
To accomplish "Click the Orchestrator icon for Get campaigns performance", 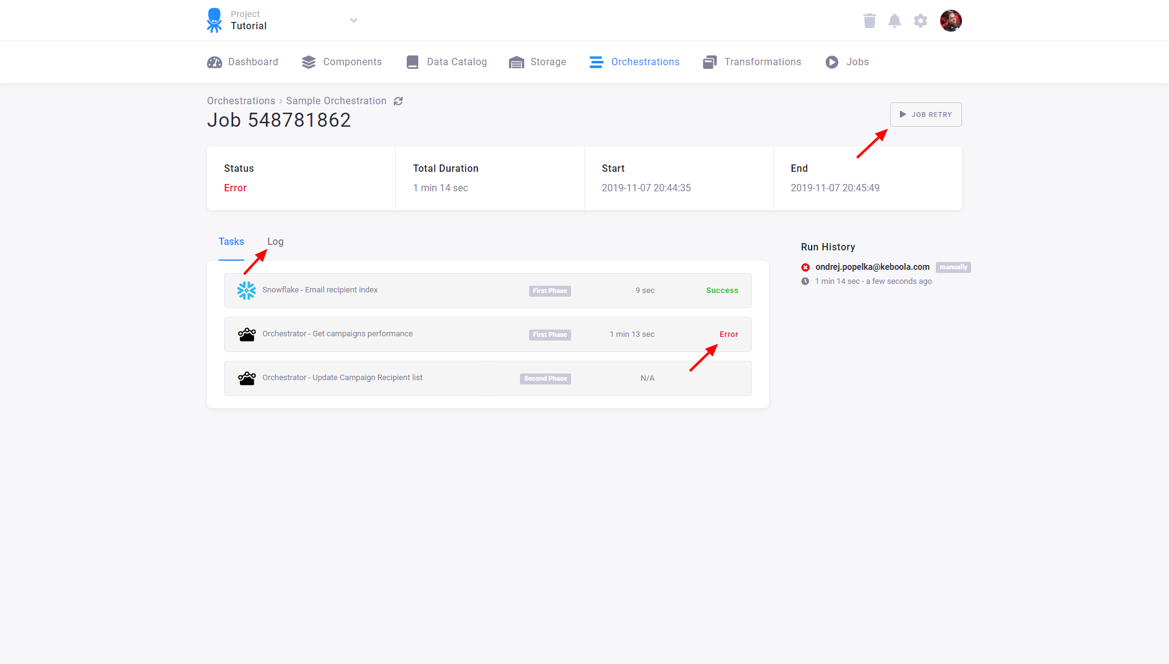I will click(247, 334).
